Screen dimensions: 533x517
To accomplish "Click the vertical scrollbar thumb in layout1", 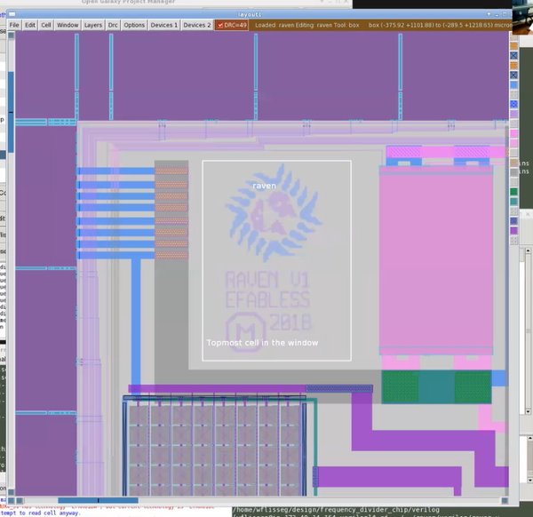I will coord(12,112).
